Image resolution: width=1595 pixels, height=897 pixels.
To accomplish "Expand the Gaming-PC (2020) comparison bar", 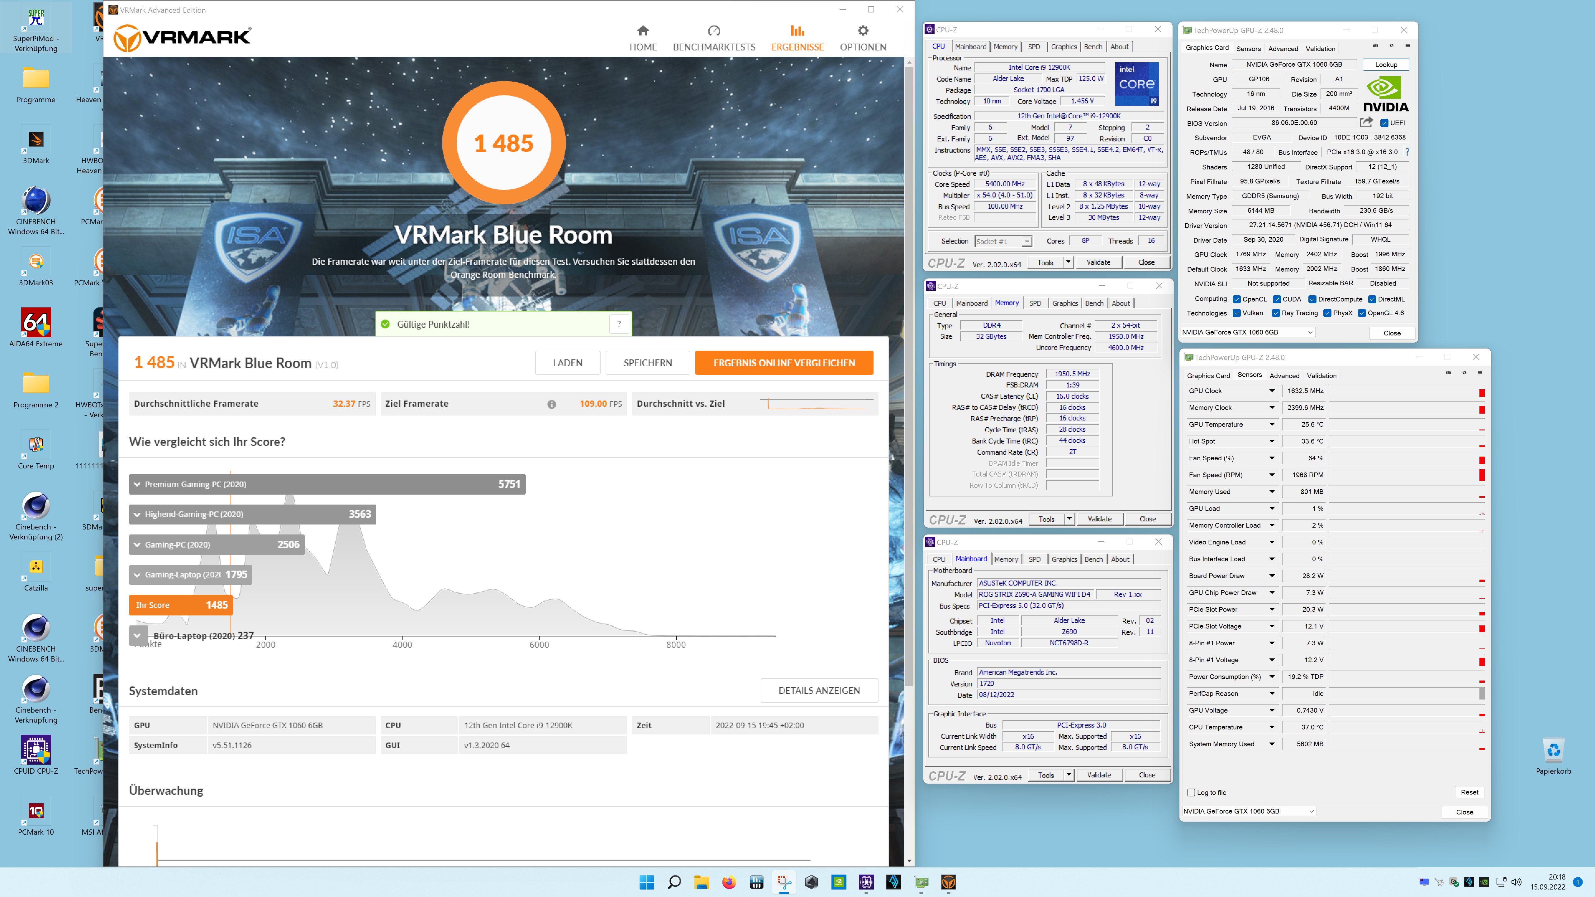I will [216, 544].
